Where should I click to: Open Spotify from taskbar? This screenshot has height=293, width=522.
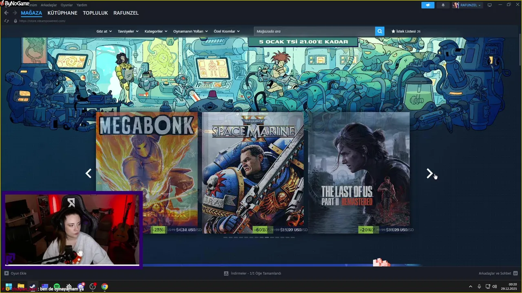pyautogui.click(x=57, y=286)
